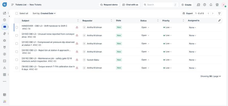Screen dimensions: 228x106
Task: Open ticket Compressed air pressure dip INC-65
Action: point(48,44)
